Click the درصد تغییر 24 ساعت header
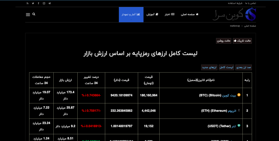The height and width of the screenshot is (141, 279). click(91, 80)
